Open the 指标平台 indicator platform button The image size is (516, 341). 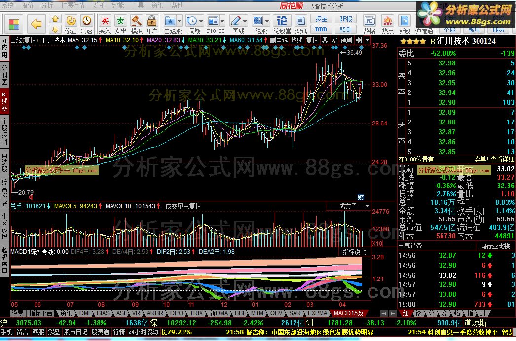point(40,313)
